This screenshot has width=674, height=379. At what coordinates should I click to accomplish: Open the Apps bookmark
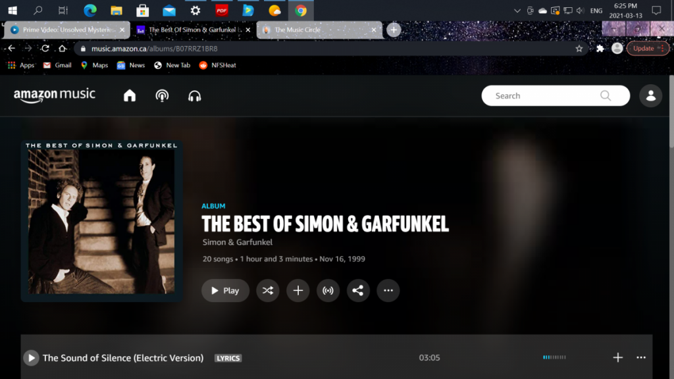[21, 65]
